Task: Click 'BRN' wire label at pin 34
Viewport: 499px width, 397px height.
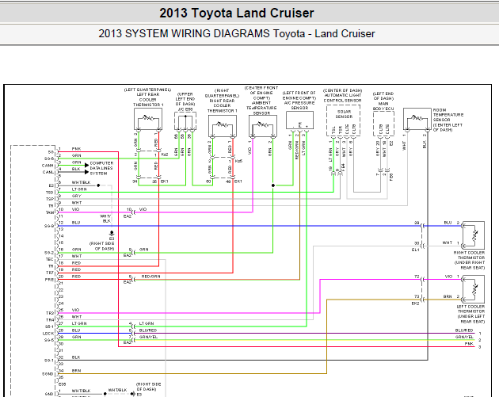Action: tap(76, 371)
